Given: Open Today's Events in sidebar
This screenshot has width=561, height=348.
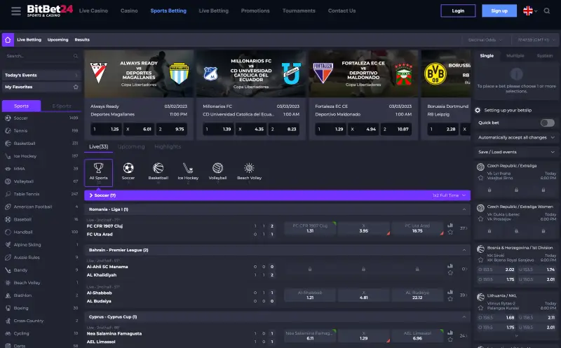Looking at the screenshot, I should coord(41,75).
